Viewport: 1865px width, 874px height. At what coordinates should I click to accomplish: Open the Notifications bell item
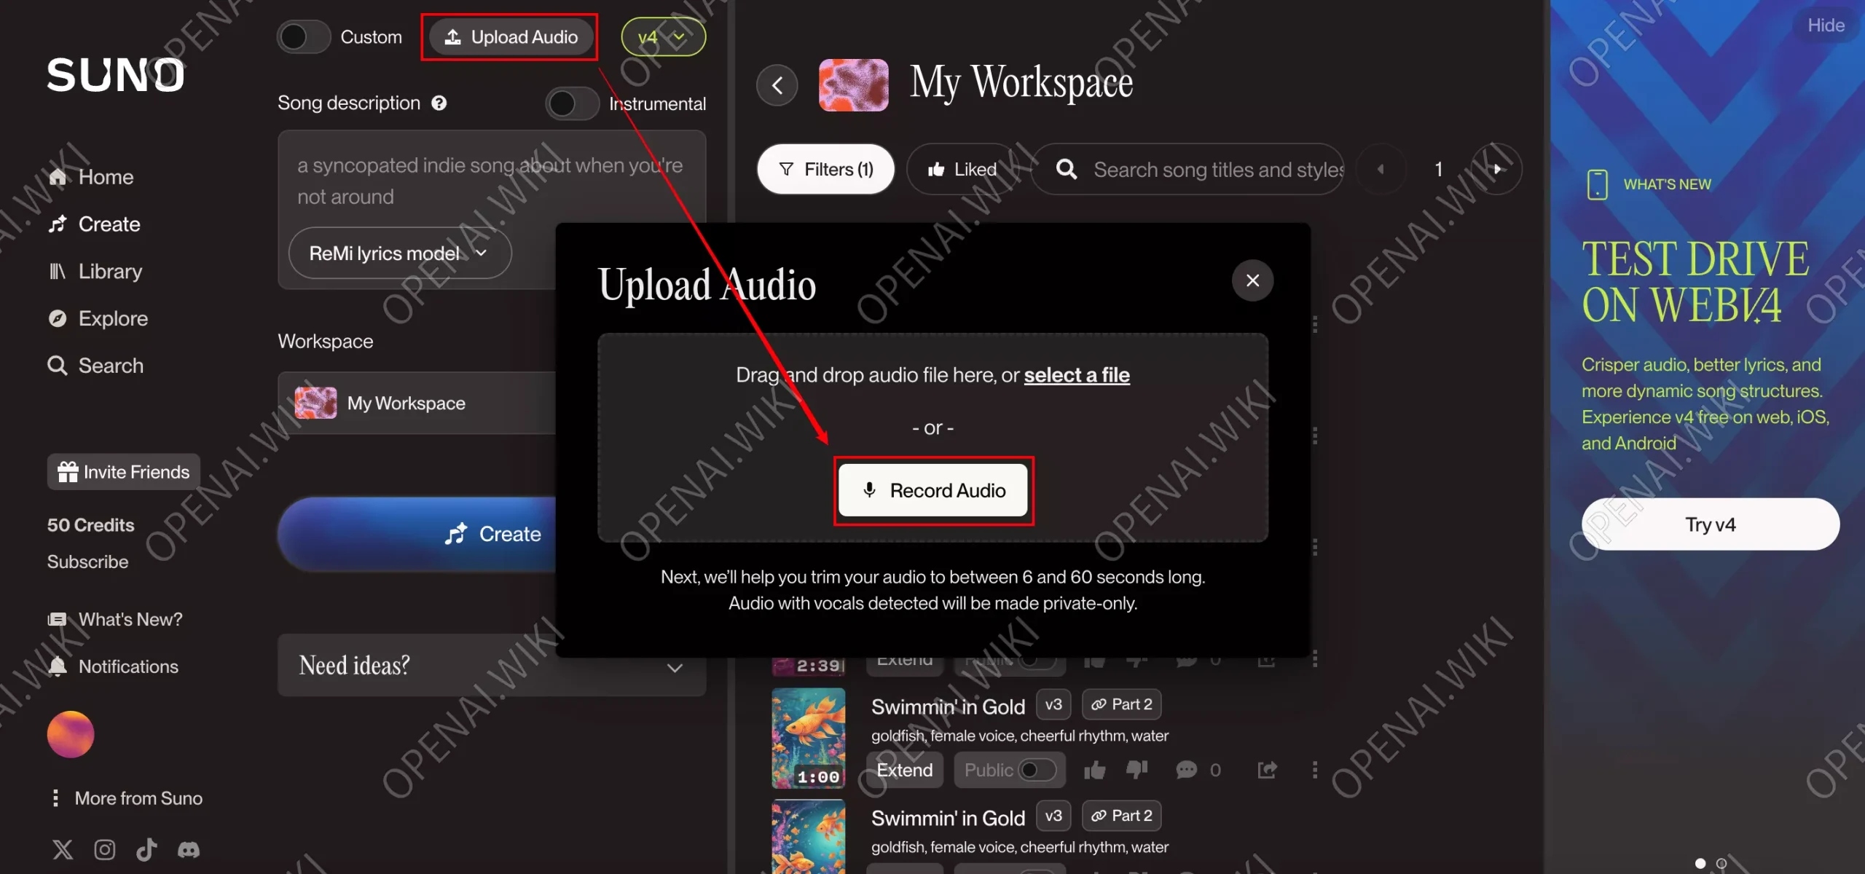(x=113, y=666)
